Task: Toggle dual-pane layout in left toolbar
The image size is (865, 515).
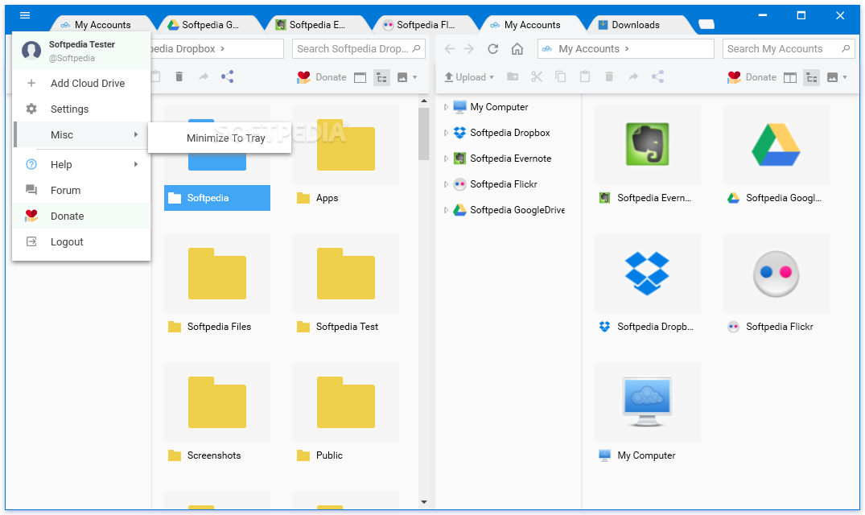Action: (x=360, y=78)
